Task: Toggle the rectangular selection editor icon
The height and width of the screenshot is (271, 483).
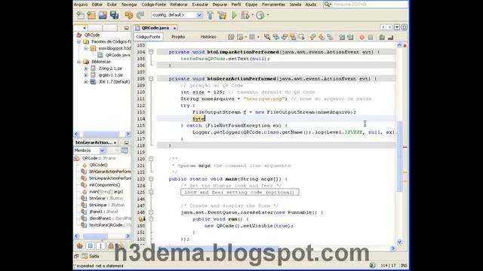Action: click(302, 37)
